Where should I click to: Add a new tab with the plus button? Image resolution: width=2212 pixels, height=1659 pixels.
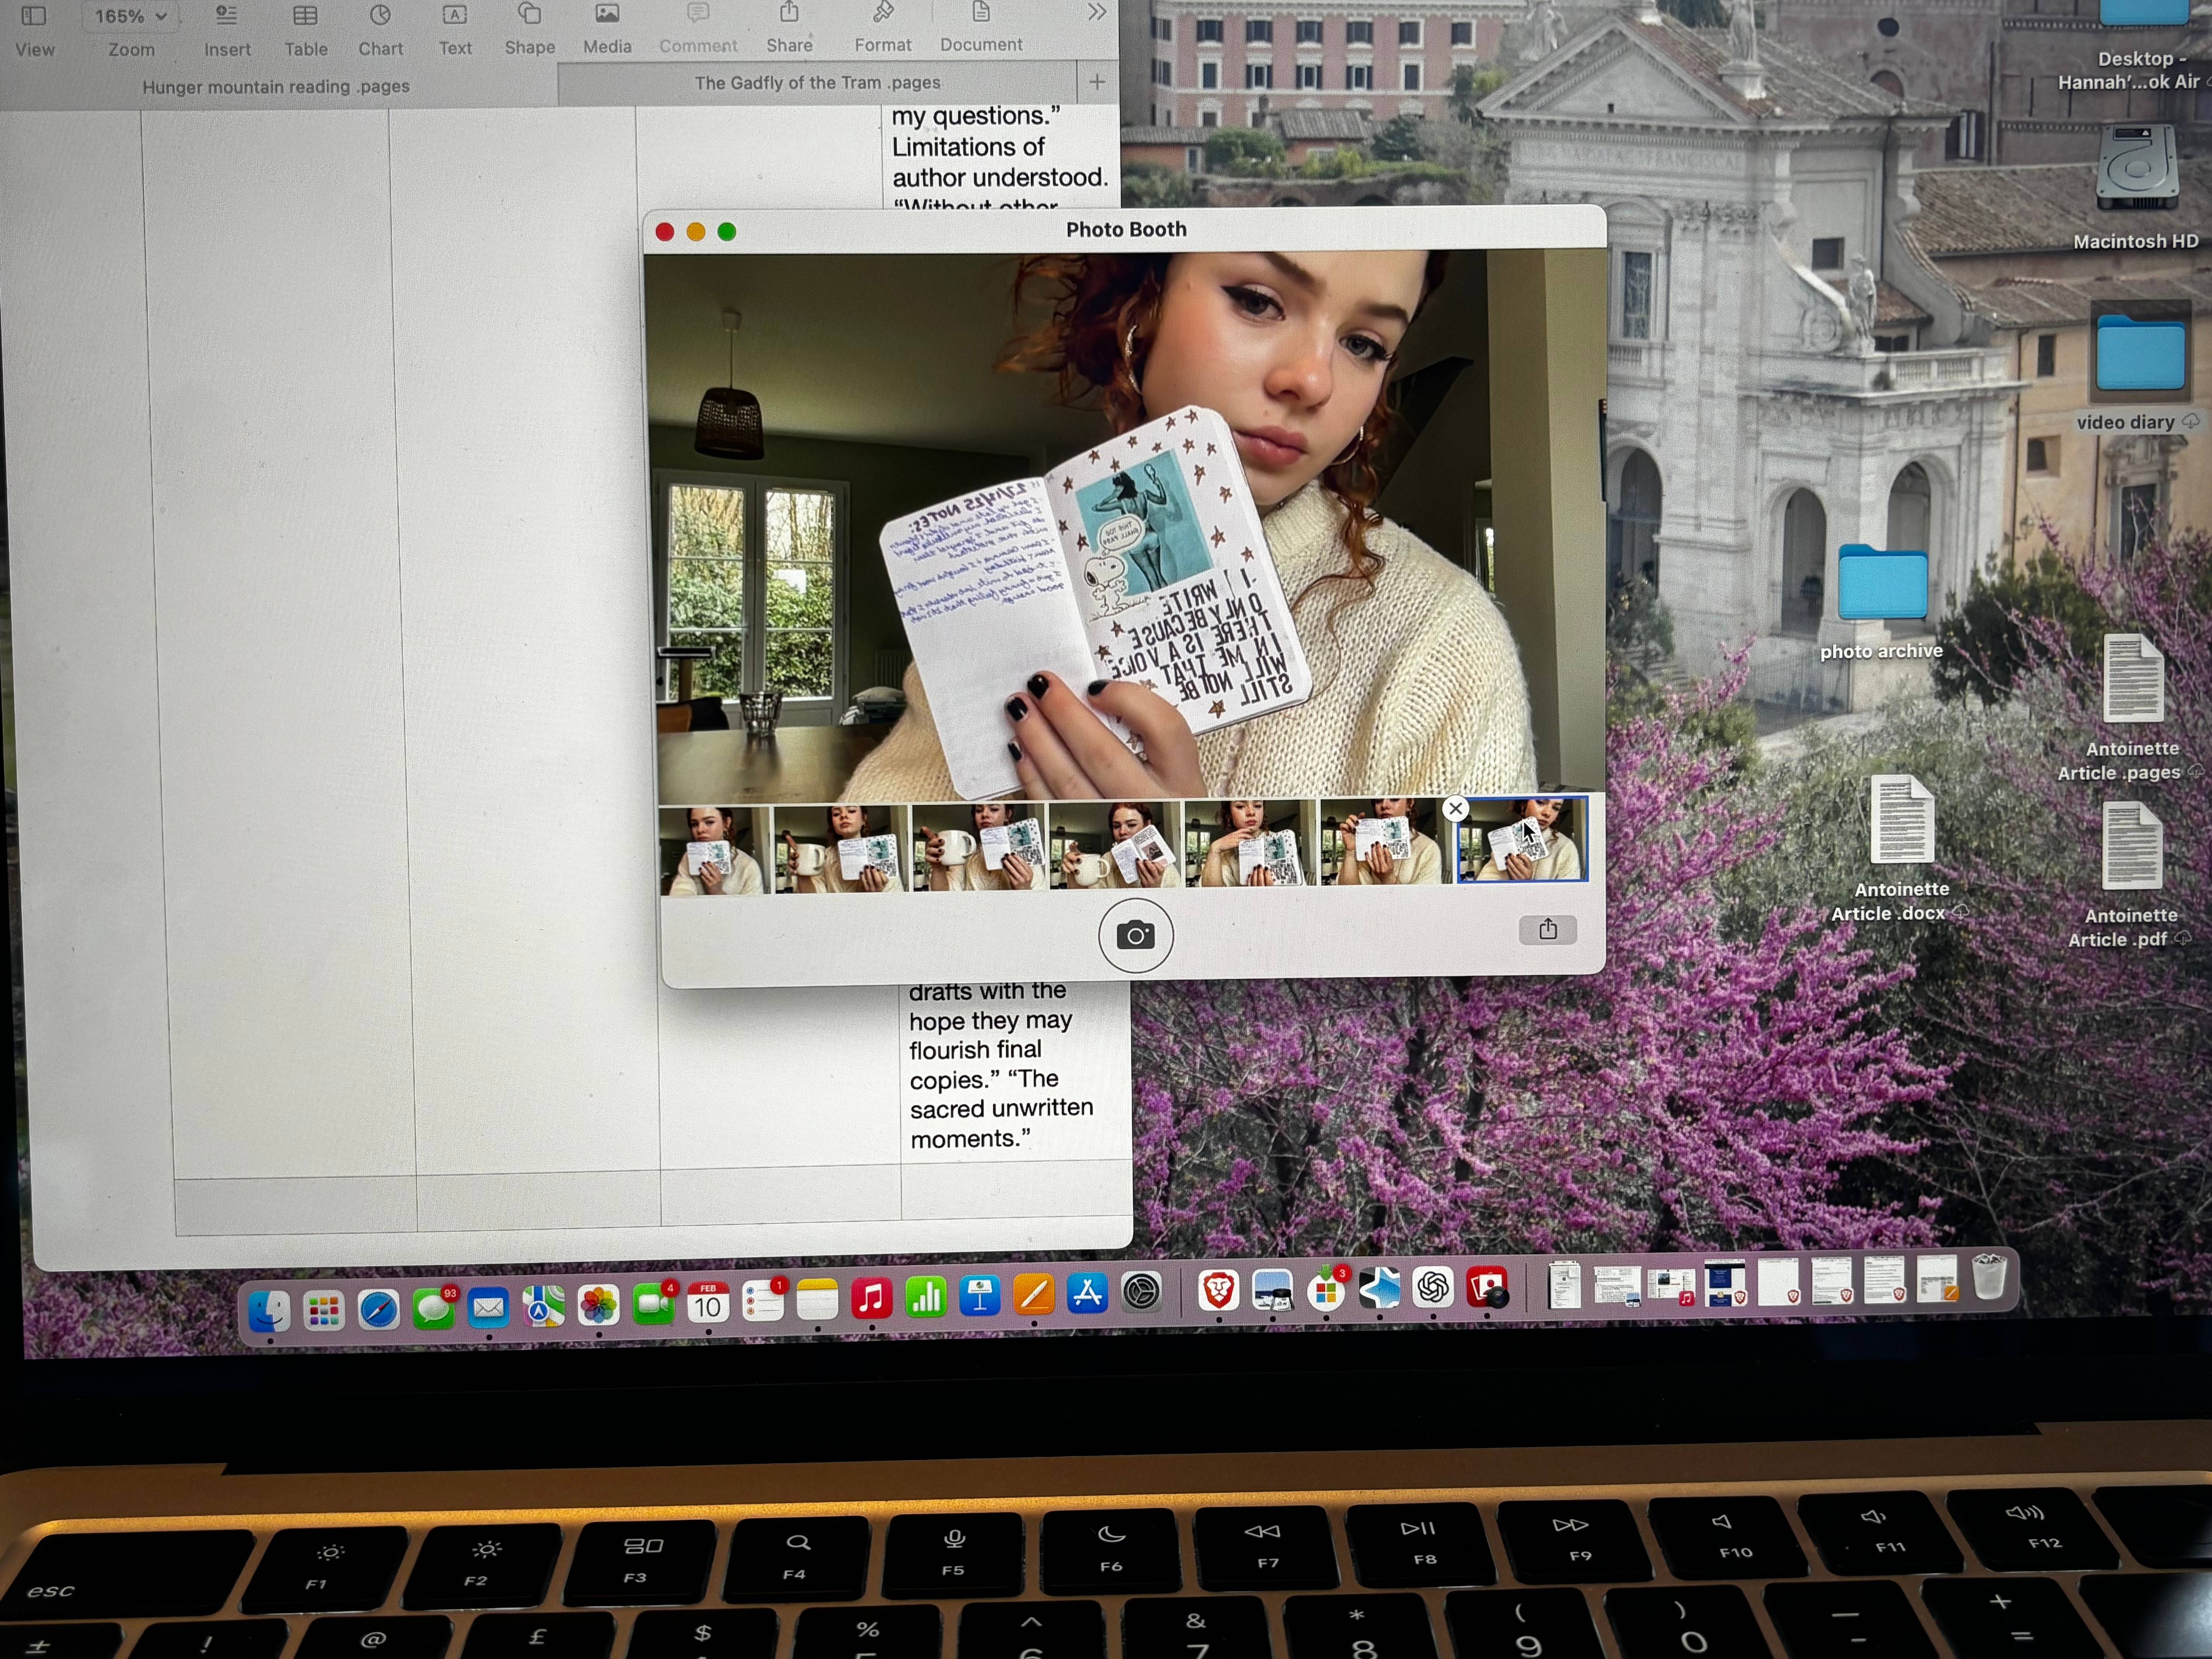click(1097, 82)
